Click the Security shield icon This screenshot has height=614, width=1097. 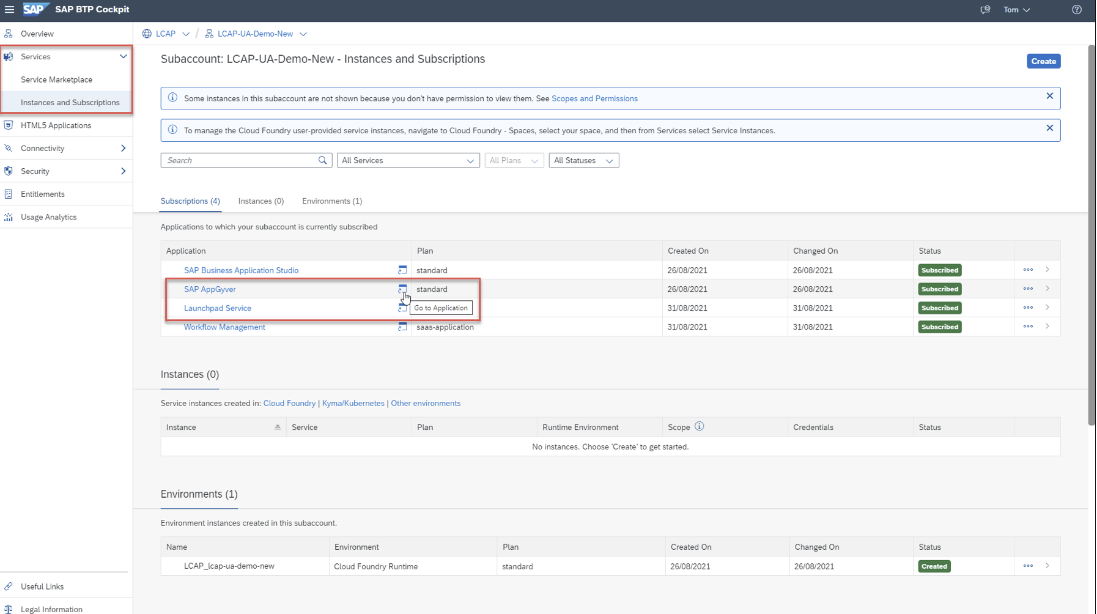(9, 171)
